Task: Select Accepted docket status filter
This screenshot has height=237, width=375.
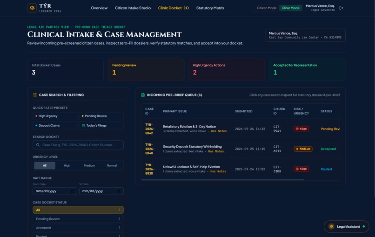Action: click(78, 228)
